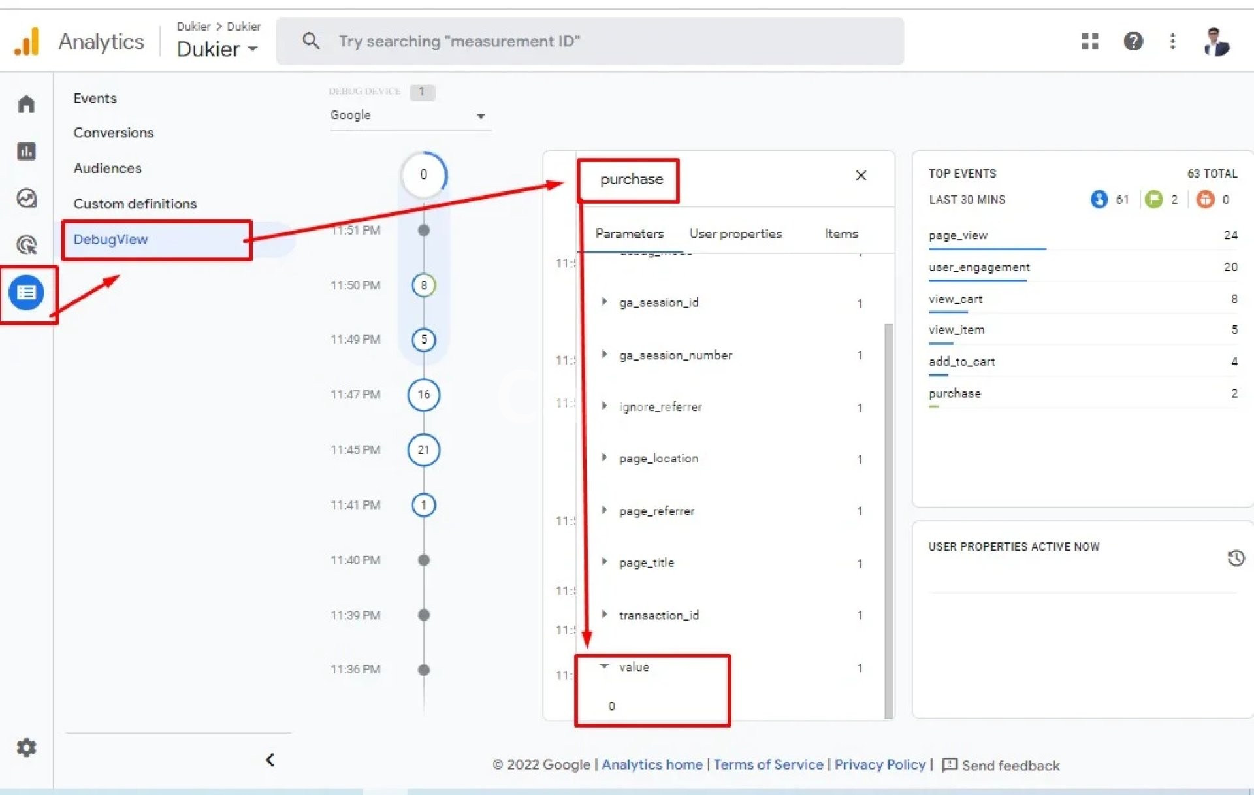Open the Home icon in the sidebar

pos(26,105)
